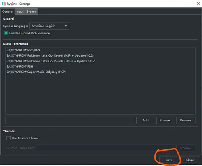This screenshot has height=166, width=202.
Task: Select the E:\KDYG\ROM\PSS\JIAN directory entry
Action: coord(23,50)
